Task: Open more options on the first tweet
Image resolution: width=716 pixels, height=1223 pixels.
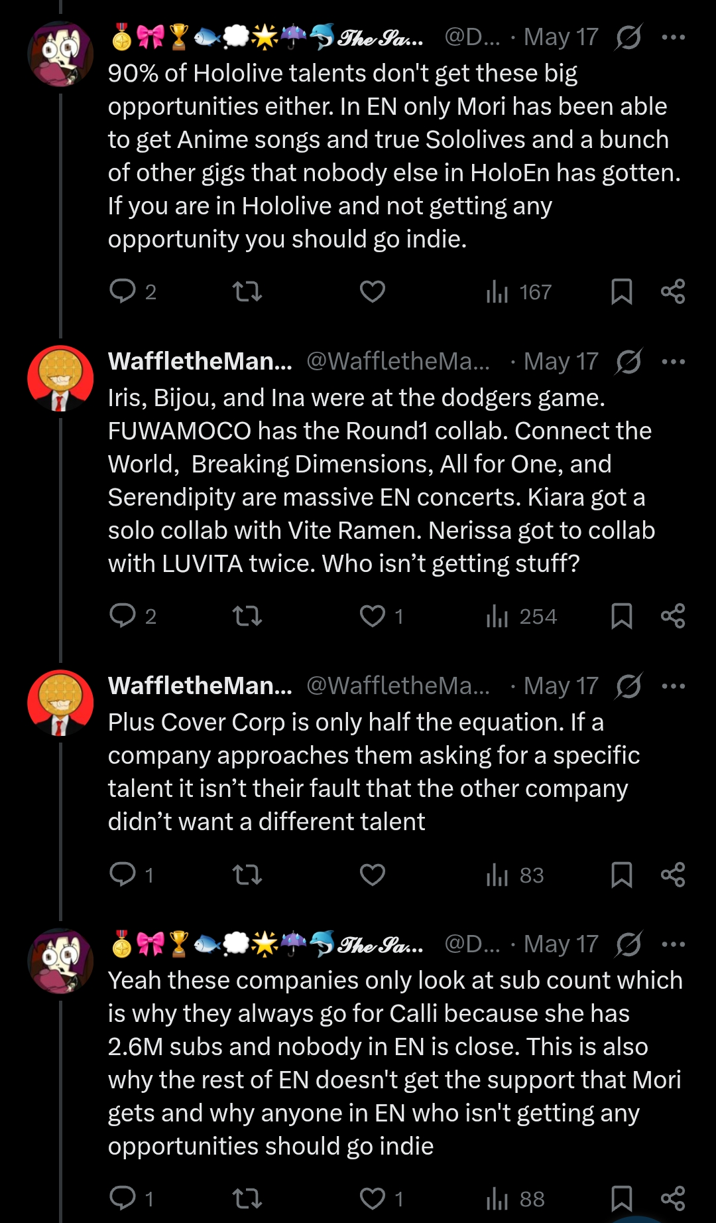Action: pyautogui.click(x=674, y=37)
